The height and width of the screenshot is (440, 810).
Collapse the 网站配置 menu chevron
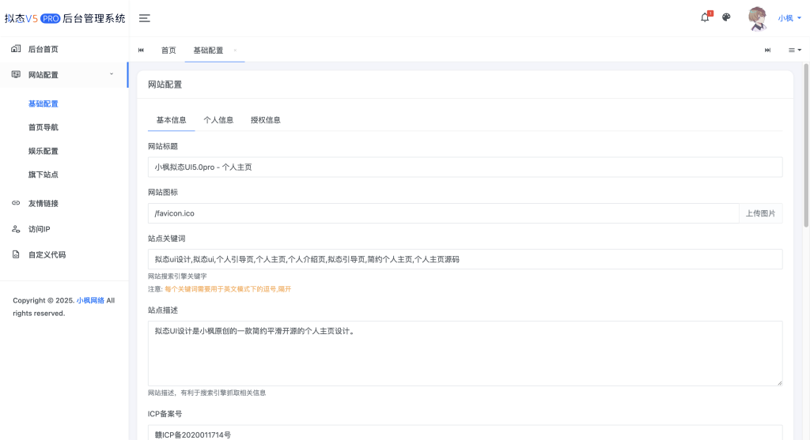112,74
